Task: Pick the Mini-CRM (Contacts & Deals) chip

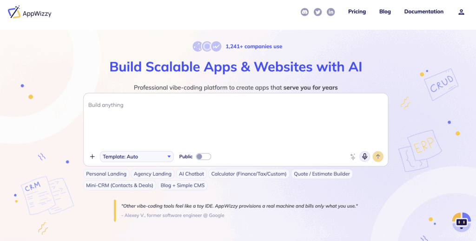Action: (119, 185)
